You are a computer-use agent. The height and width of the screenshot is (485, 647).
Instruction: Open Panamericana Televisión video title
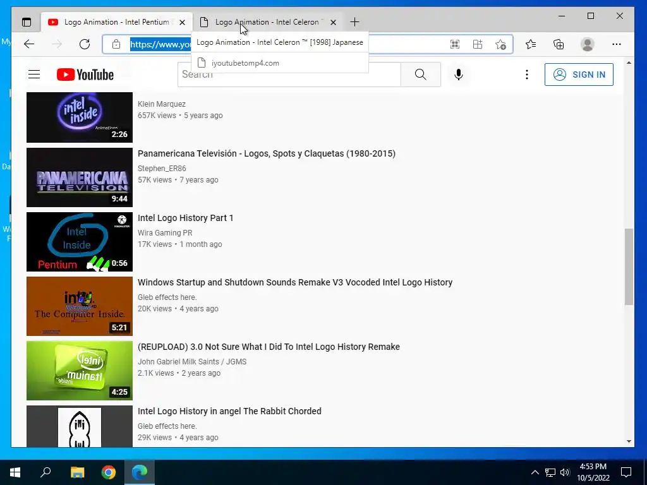[267, 153]
